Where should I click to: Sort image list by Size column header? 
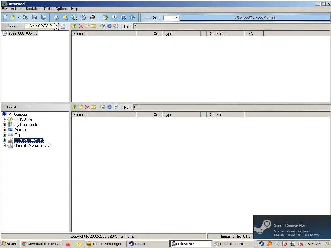[149, 34]
